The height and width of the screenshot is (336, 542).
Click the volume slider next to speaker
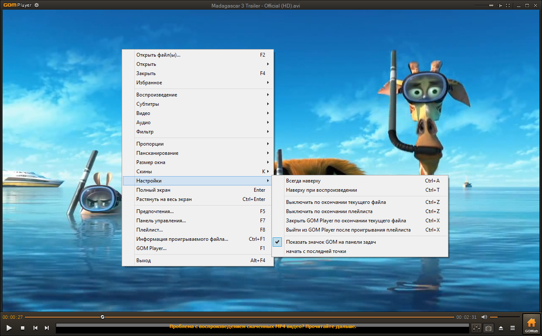pyautogui.click(x=504, y=317)
